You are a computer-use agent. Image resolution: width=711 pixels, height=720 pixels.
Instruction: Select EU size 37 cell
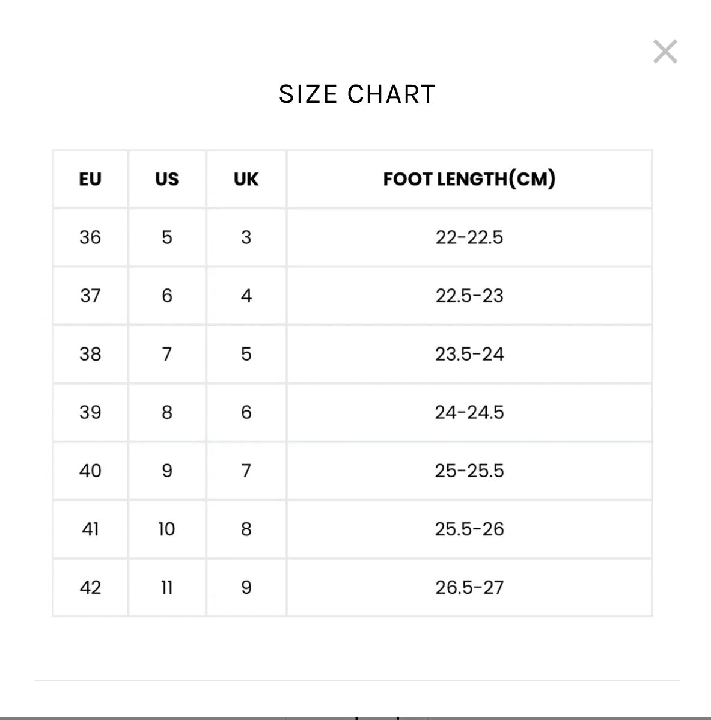coord(90,296)
